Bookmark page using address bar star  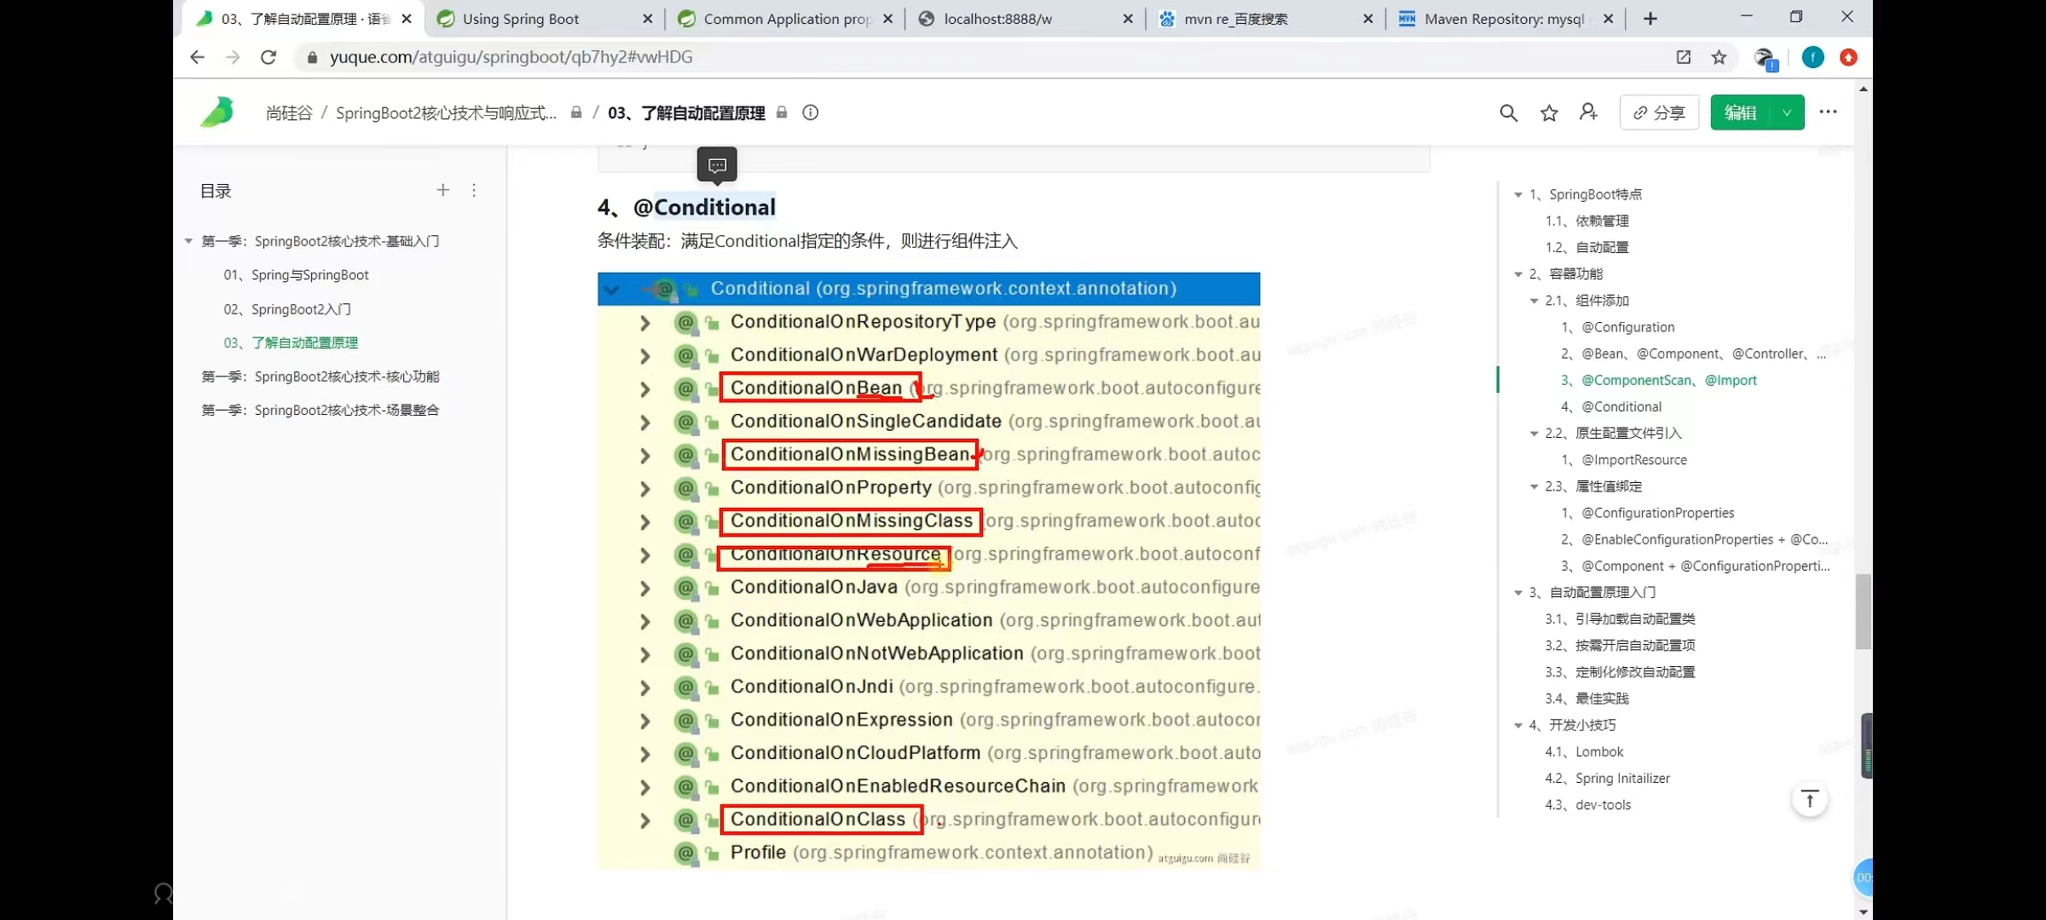pyautogui.click(x=1719, y=57)
